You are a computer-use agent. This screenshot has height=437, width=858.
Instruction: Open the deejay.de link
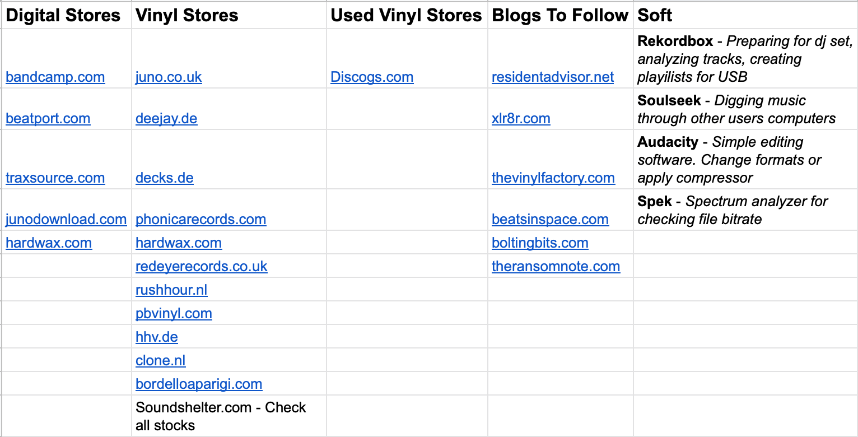[166, 118]
